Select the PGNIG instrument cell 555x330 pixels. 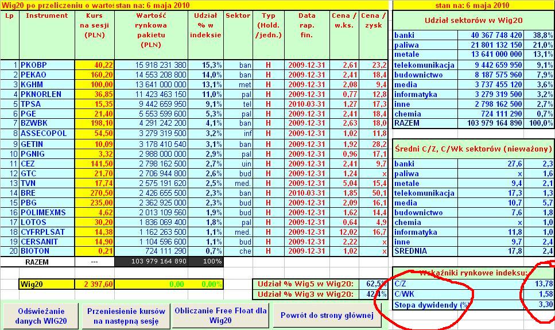[46, 154]
